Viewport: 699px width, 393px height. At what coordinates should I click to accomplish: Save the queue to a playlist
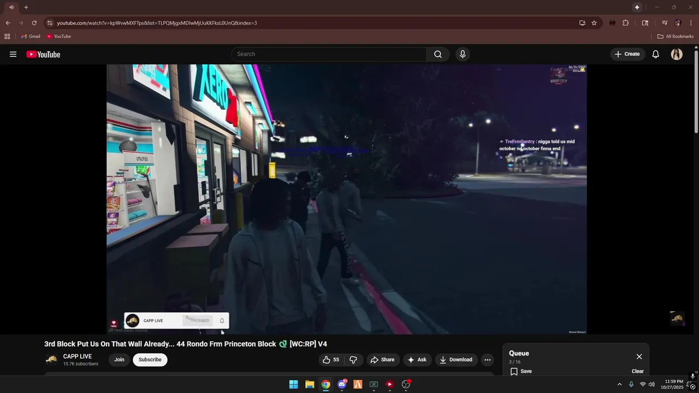point(521,371)
